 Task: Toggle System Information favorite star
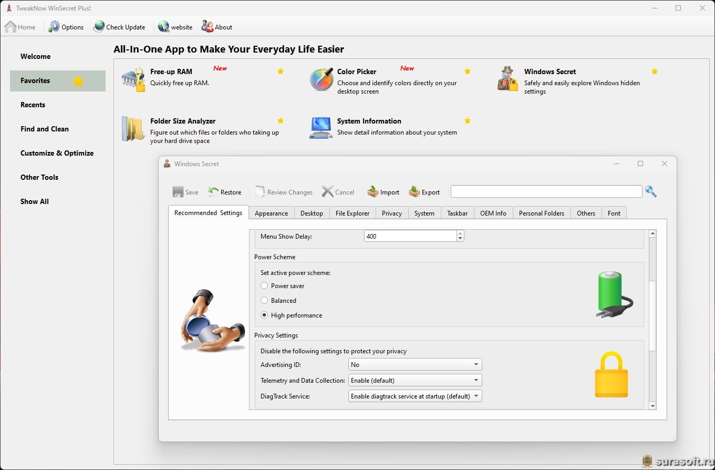pos(468,121)
